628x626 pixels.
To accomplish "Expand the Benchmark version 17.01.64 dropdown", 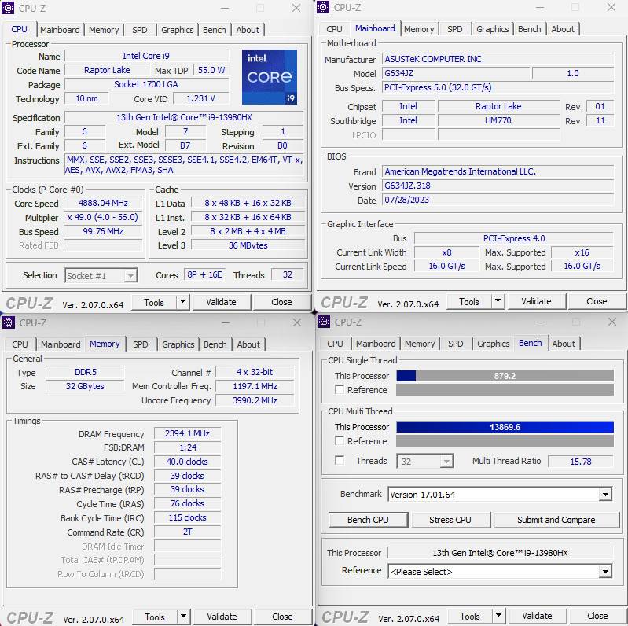I will coord(604,495).
